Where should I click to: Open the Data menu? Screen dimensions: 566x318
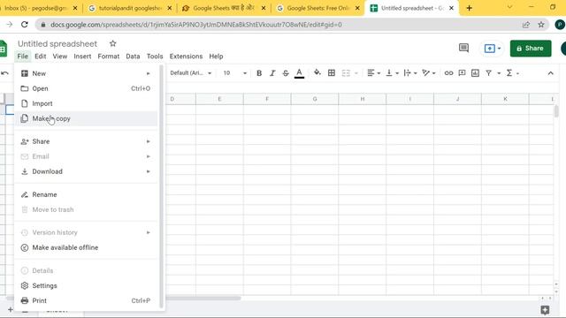pos(133,57)
